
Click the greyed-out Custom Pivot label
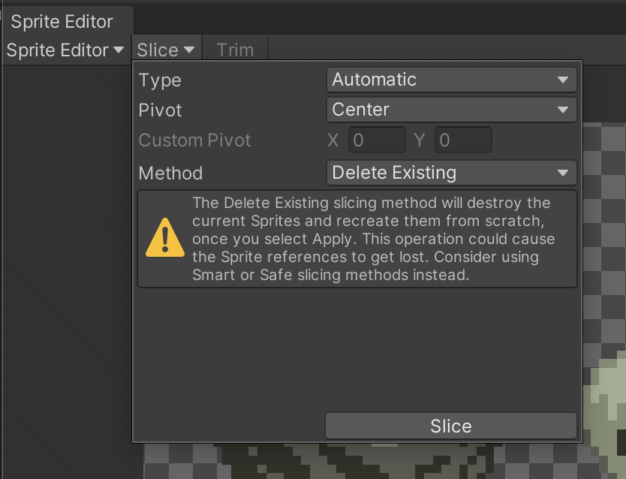click(194, 140)
